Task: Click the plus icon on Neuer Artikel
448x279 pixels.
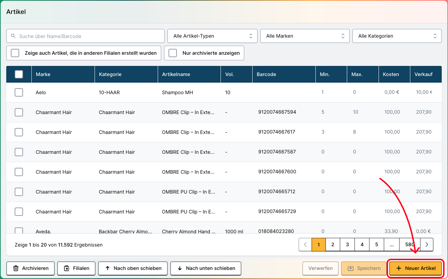Action: pos(399,268)
